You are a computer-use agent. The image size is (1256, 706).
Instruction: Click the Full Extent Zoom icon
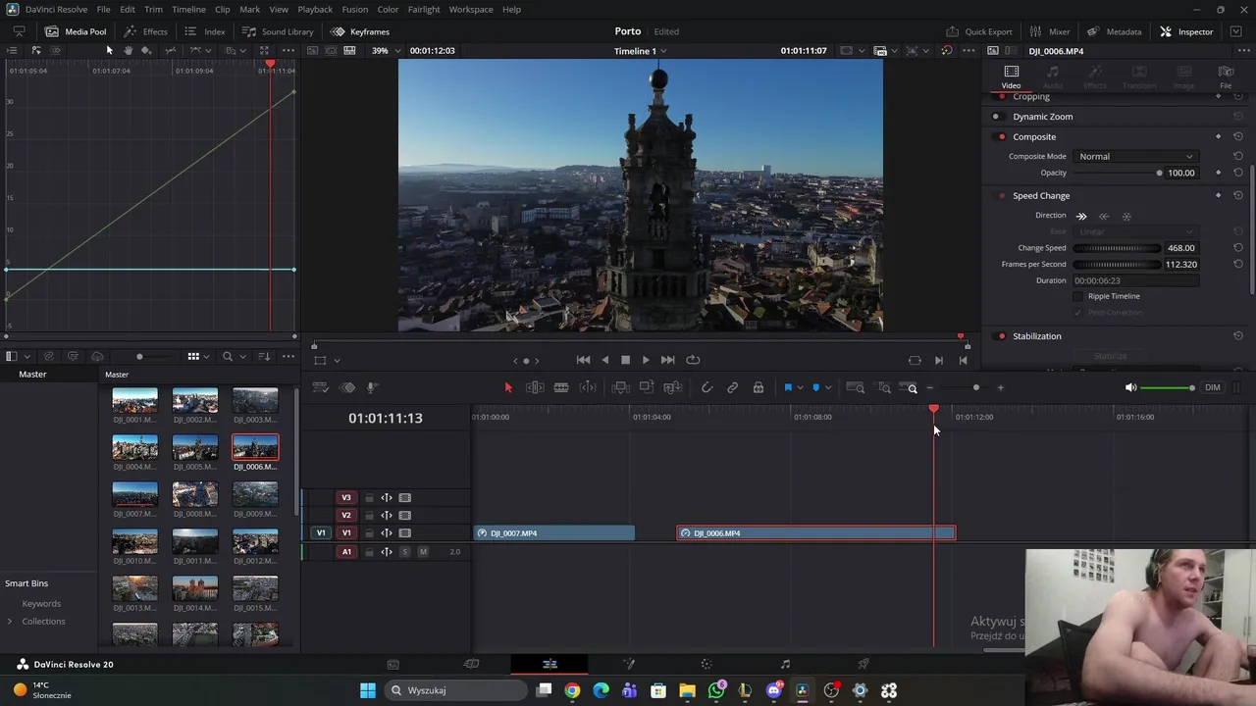pyautogui.click(x=856, y=388)
